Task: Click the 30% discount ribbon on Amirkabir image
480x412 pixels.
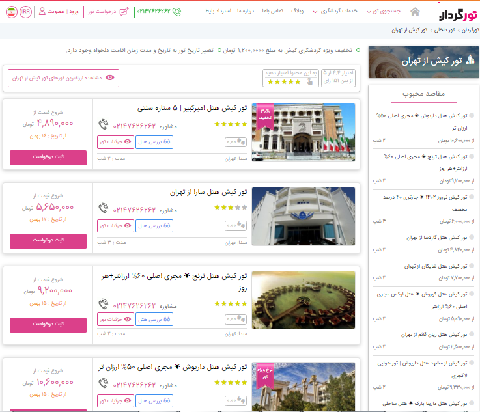Action: (265, 116)
